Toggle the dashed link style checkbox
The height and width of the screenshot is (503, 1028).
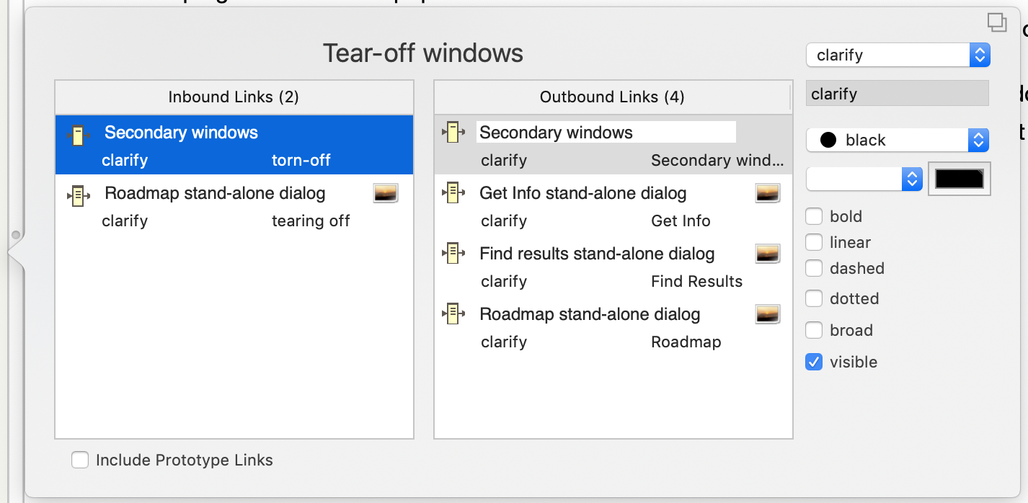tap(814, 268)
